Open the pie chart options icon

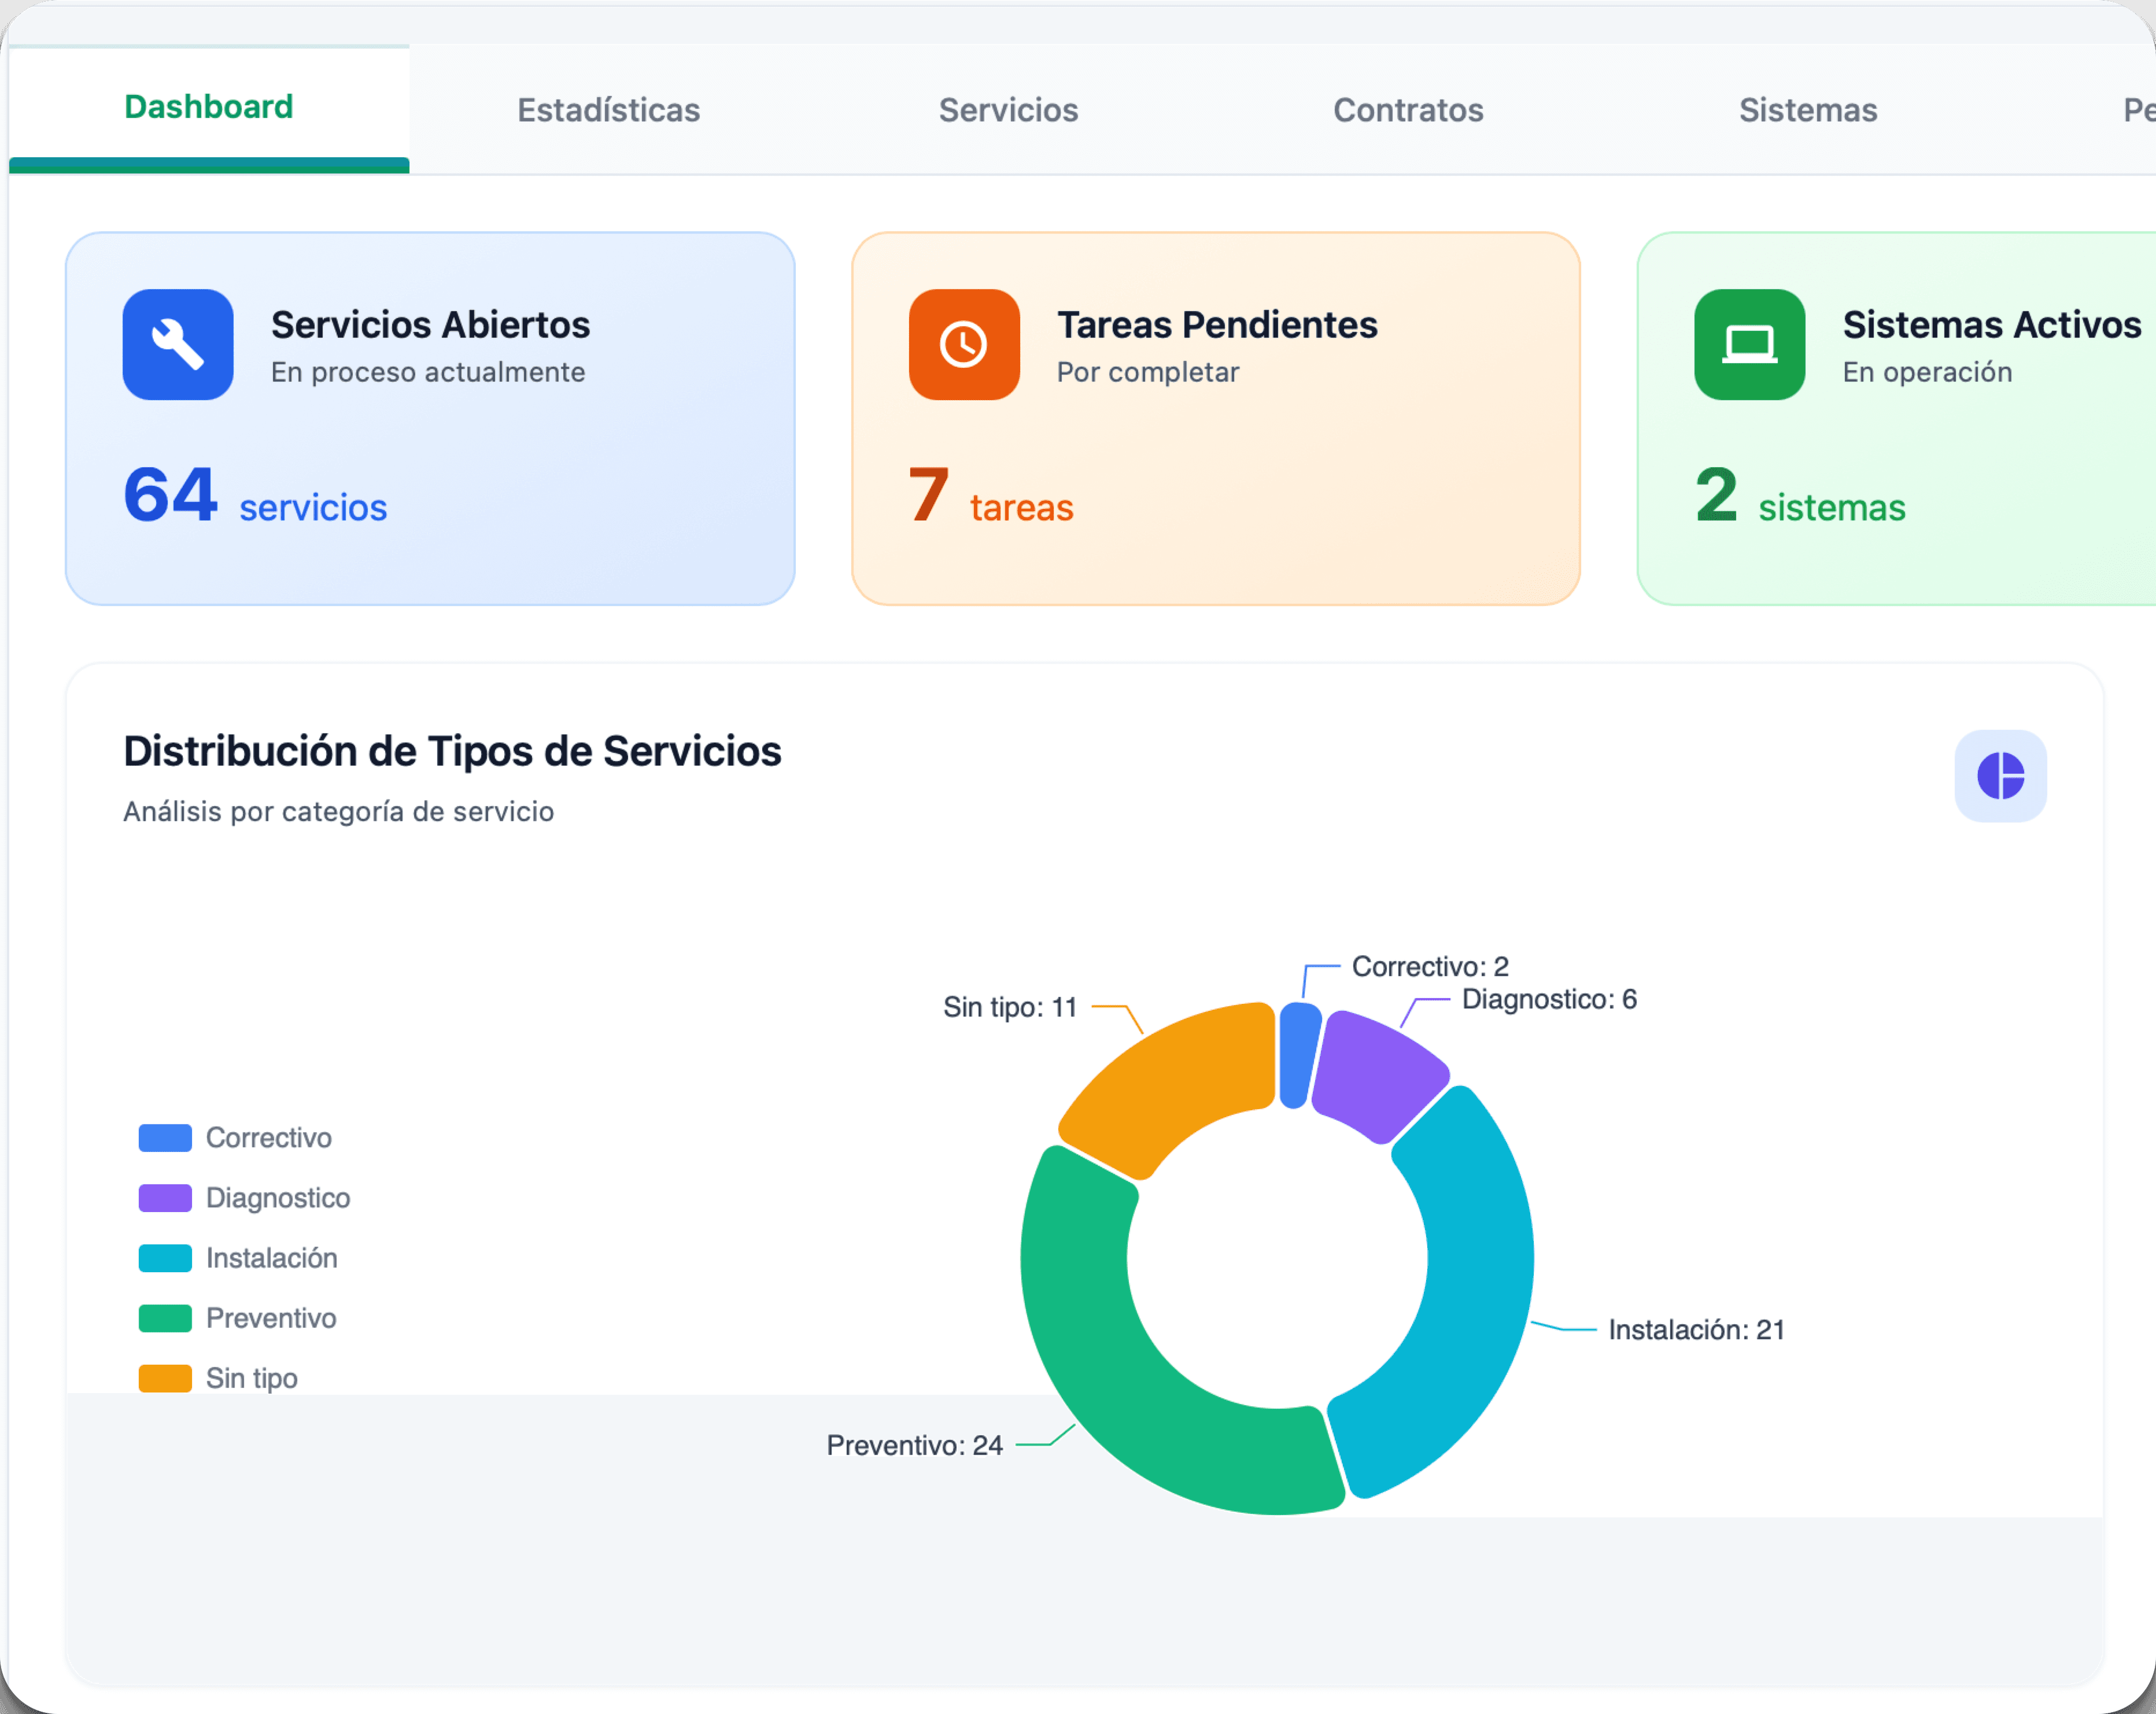[2000, 776]
